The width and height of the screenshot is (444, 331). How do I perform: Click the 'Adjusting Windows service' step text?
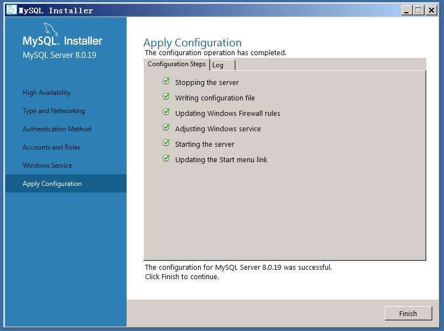(218, 129)
